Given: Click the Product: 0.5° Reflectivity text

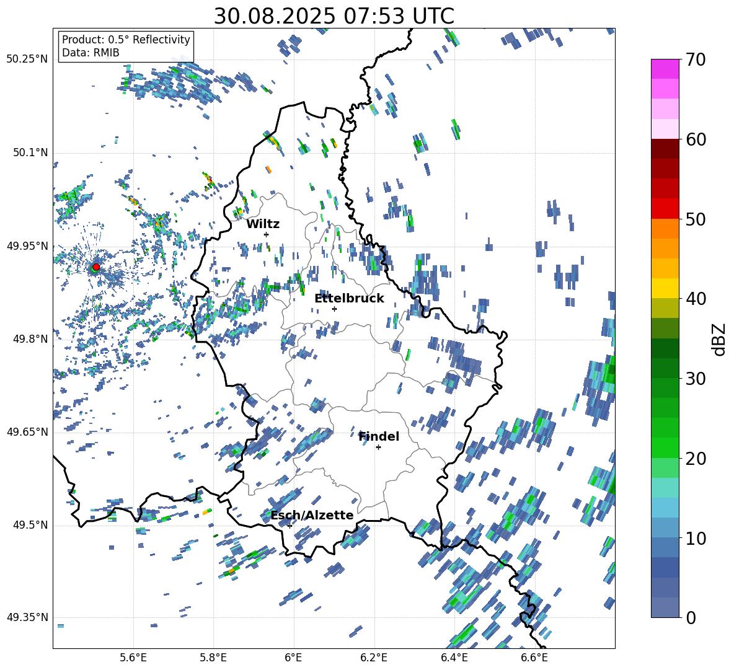Looking at the screenshot, I should point(126,39).
